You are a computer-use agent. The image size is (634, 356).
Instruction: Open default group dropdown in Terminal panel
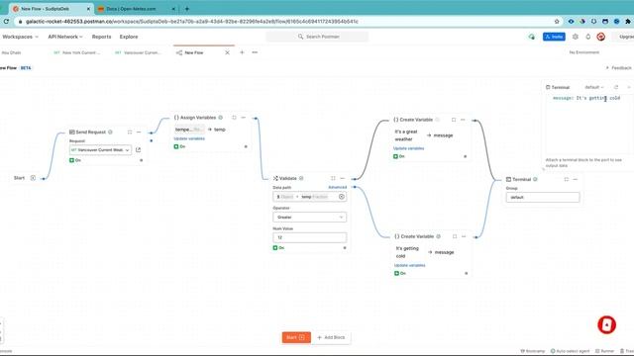(594, 87)
